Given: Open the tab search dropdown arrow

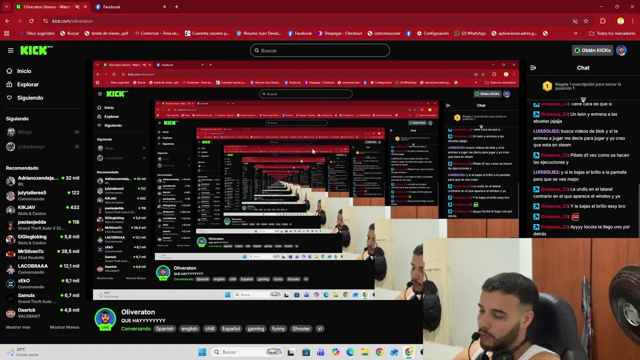Looking at the screenshot, I should pyautogui.click(x=6, y=7).
